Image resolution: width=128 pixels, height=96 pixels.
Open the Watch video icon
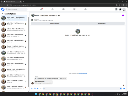point(63,9)
